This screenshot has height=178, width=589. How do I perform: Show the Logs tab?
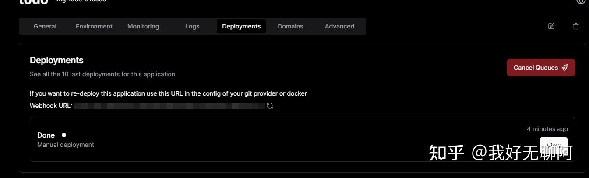coord(192,26)
